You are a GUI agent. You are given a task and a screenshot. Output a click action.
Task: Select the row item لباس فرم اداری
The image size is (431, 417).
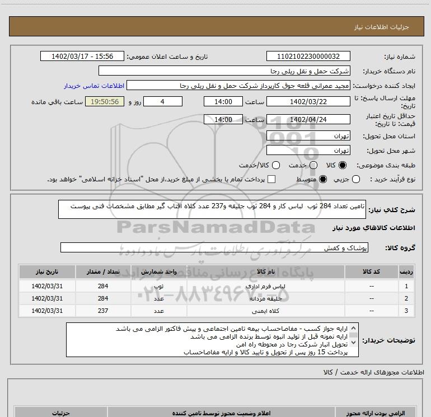(x=265, y=286)
